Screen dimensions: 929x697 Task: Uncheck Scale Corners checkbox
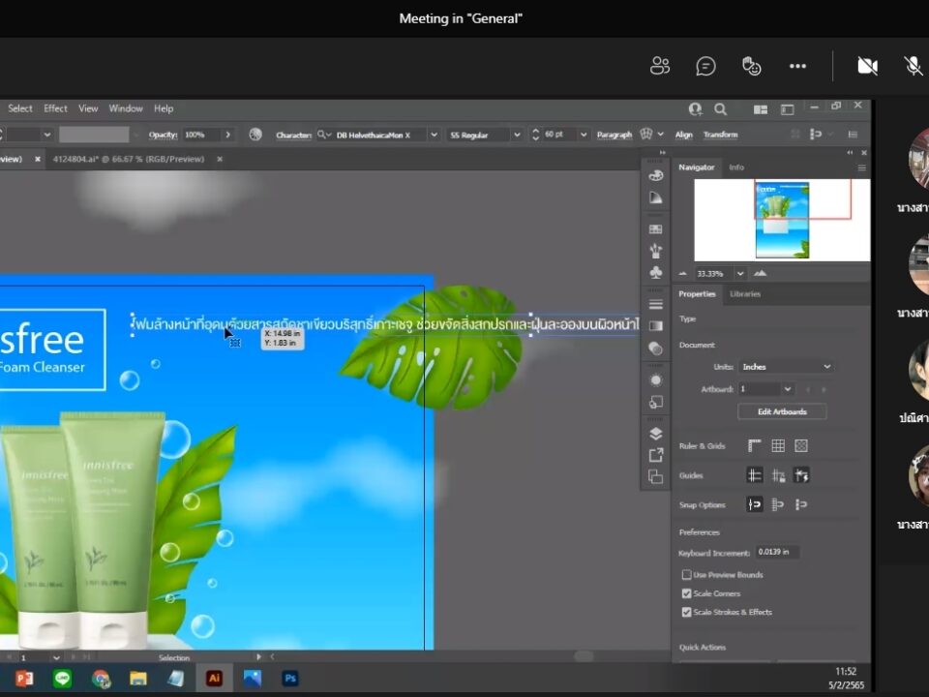(687, 593)
